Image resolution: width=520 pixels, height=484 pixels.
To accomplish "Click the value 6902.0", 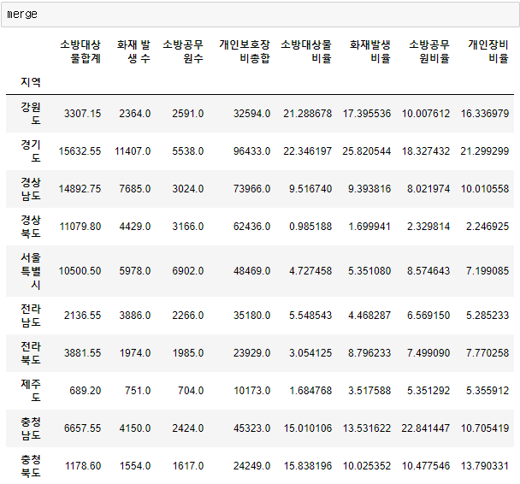I will click(x=187, y=271).
